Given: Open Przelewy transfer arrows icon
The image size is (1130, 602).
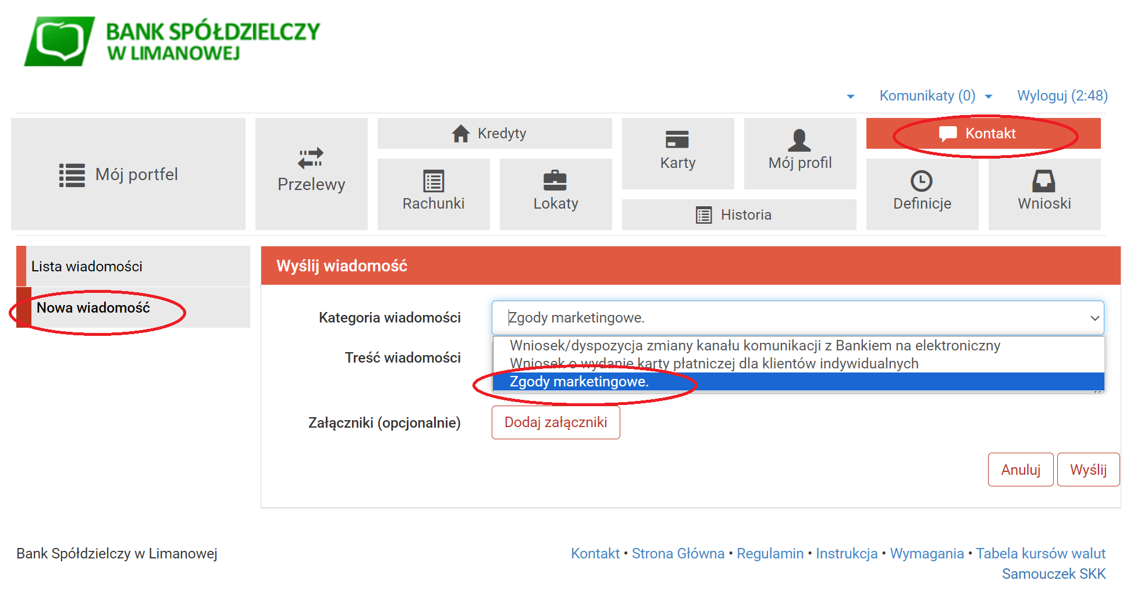Looking at the screenshot, I should (311, 158).
